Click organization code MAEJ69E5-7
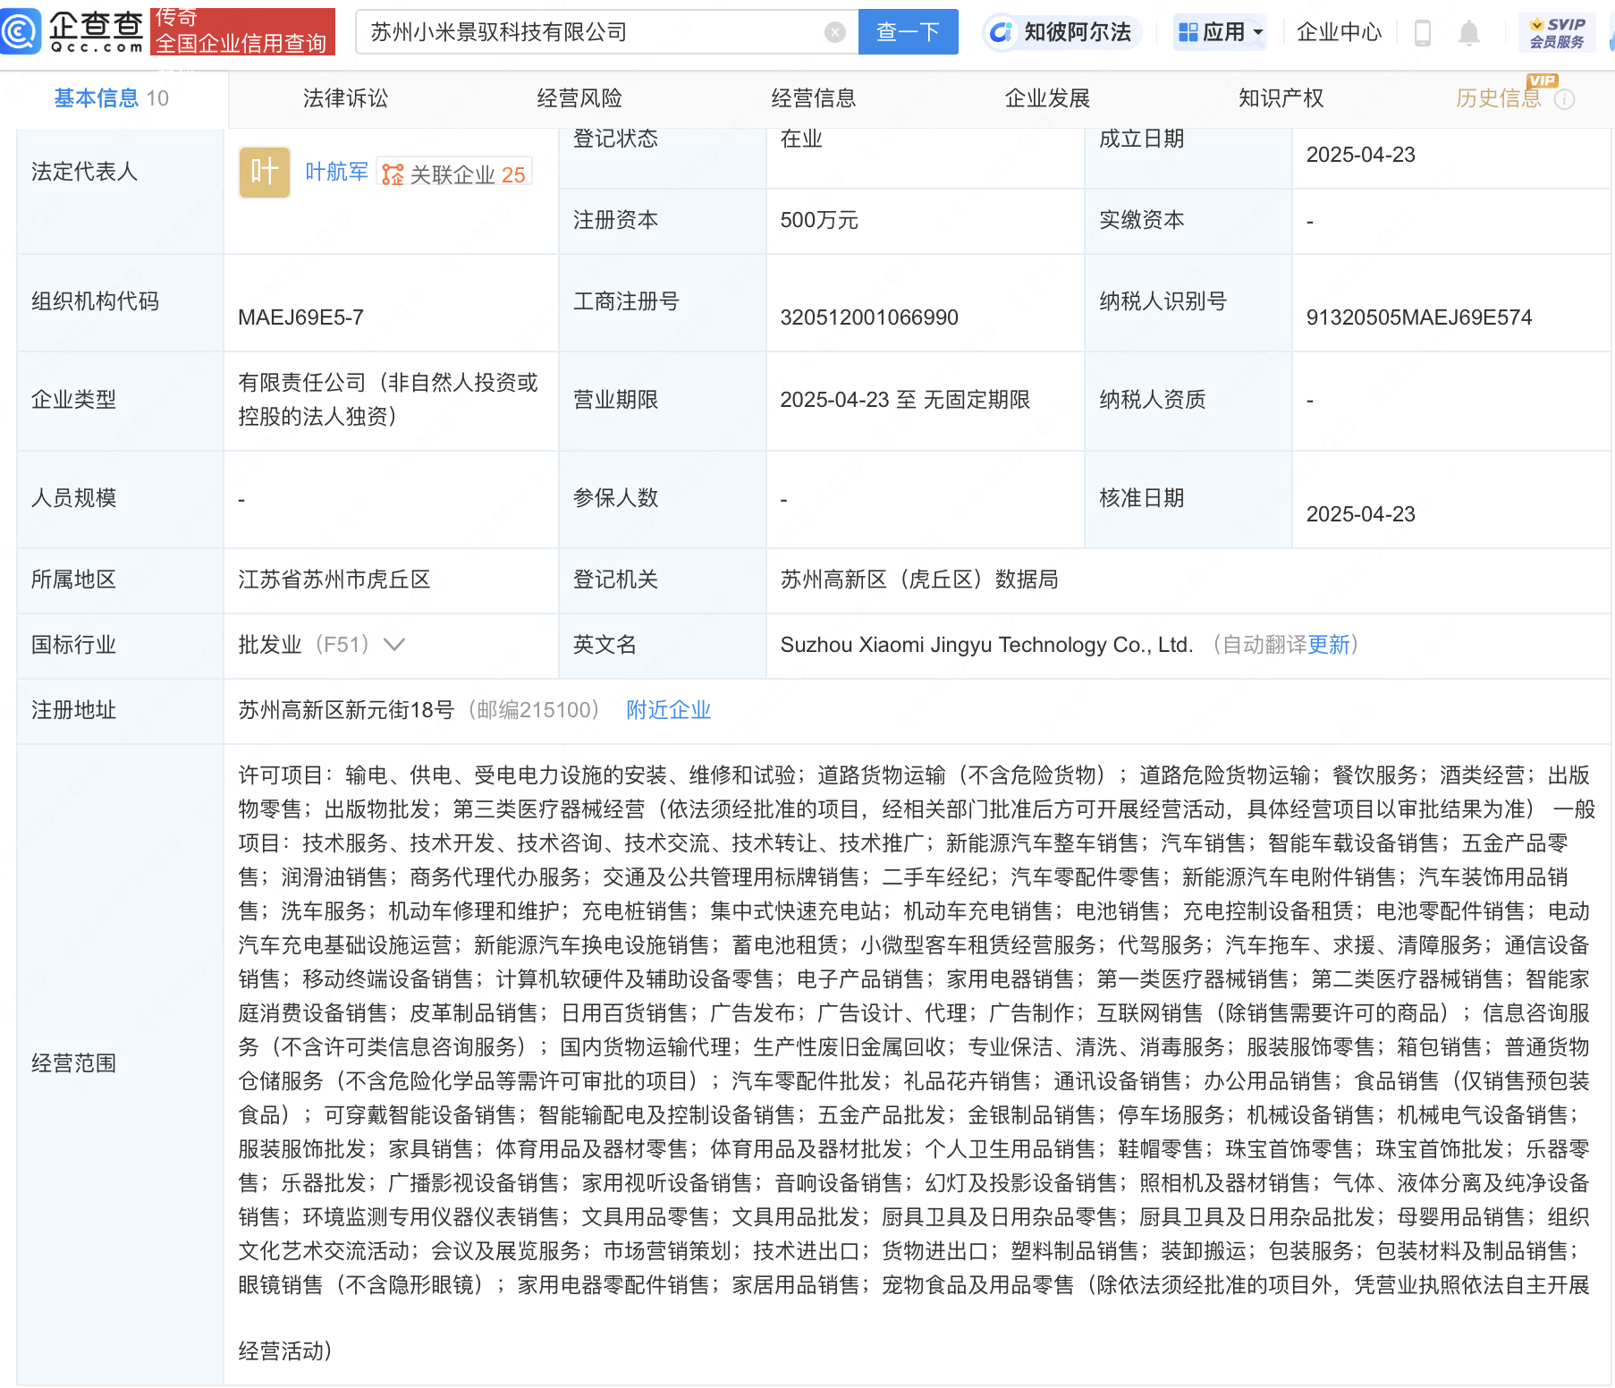Screen dimensions: 1615x1388 coord(300,317)
